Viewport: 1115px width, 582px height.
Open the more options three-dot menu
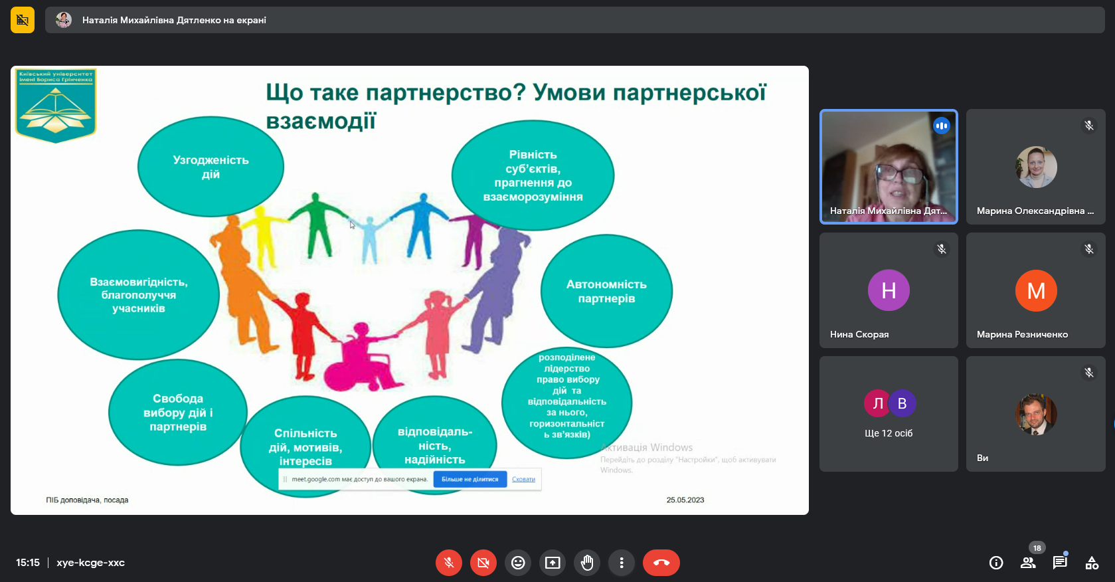coord(622,563)
